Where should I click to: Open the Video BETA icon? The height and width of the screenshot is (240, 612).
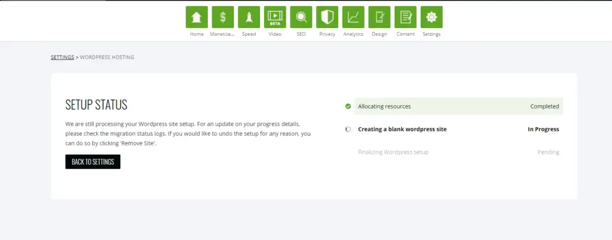(275, 17)
